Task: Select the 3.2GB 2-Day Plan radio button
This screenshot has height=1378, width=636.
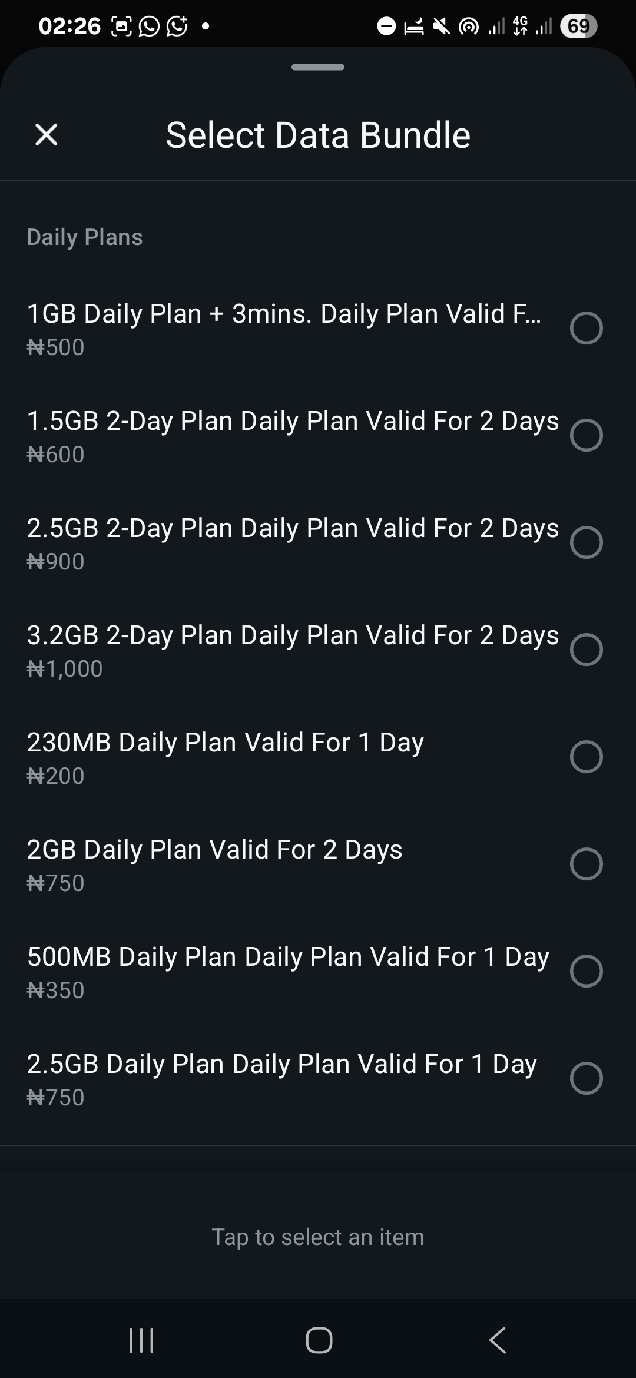Action: 586,650
